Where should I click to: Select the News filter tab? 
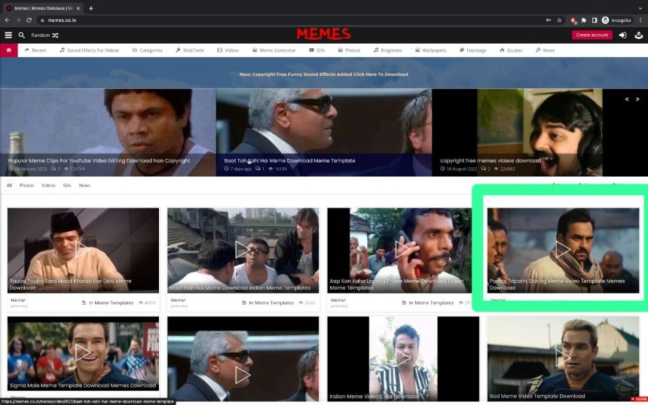tap(84, 185)
